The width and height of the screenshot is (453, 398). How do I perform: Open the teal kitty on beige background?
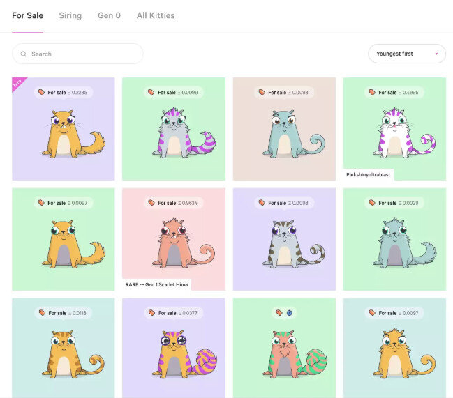[x=284, y=129]
